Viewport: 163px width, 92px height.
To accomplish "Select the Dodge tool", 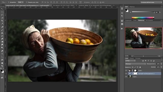I will pyautogui.click(x=2, y=48).
